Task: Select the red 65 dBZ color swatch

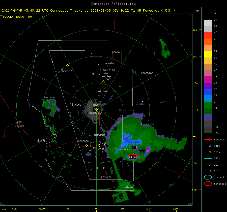Action: [x=208, y=36]
